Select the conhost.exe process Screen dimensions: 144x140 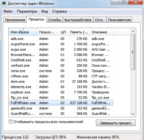(61, 65)
